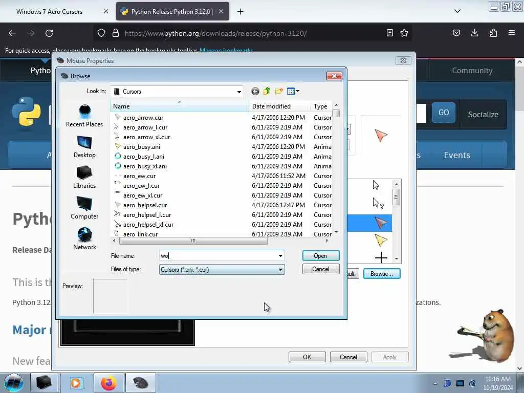Reload the current page
The image size is (524, 393).
49,33
